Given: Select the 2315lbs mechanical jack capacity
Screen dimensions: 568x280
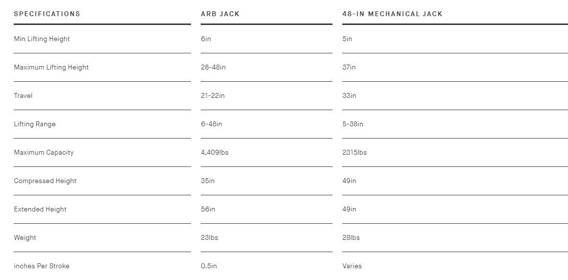Looking at the screenshot, I should [x=355, y=153].
